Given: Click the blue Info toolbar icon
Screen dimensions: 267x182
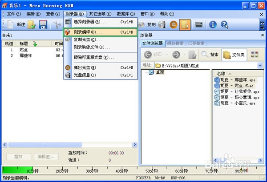Looking at the screenshot, I should pos(213,25).
